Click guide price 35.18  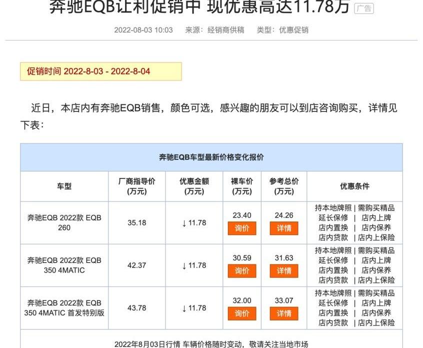[x=137, y=223]
